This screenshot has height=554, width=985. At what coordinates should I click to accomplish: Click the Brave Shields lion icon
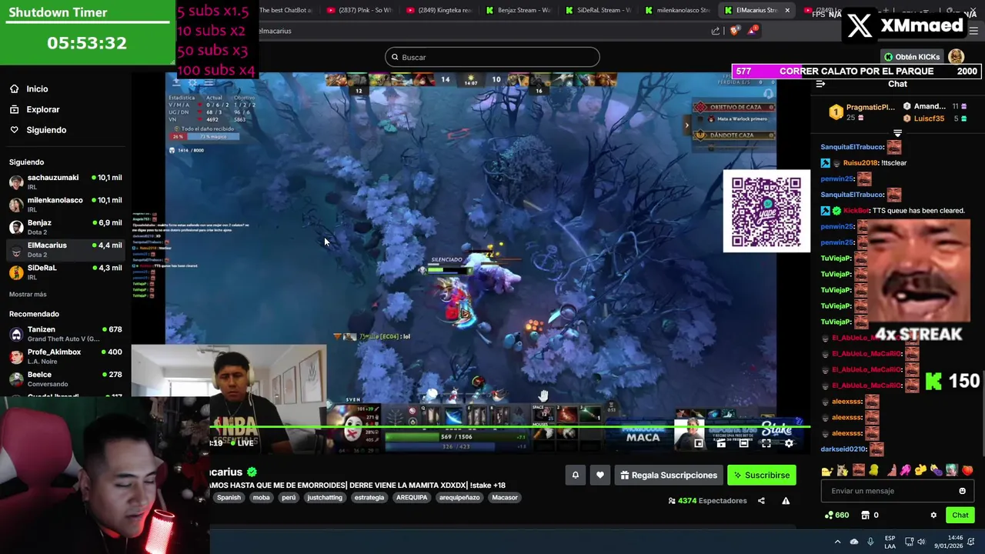tap(735, 31)
